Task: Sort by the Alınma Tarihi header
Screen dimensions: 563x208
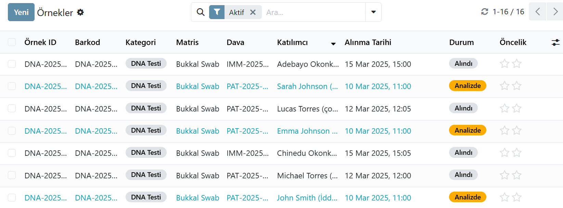Action: click(x=368, y=42)
